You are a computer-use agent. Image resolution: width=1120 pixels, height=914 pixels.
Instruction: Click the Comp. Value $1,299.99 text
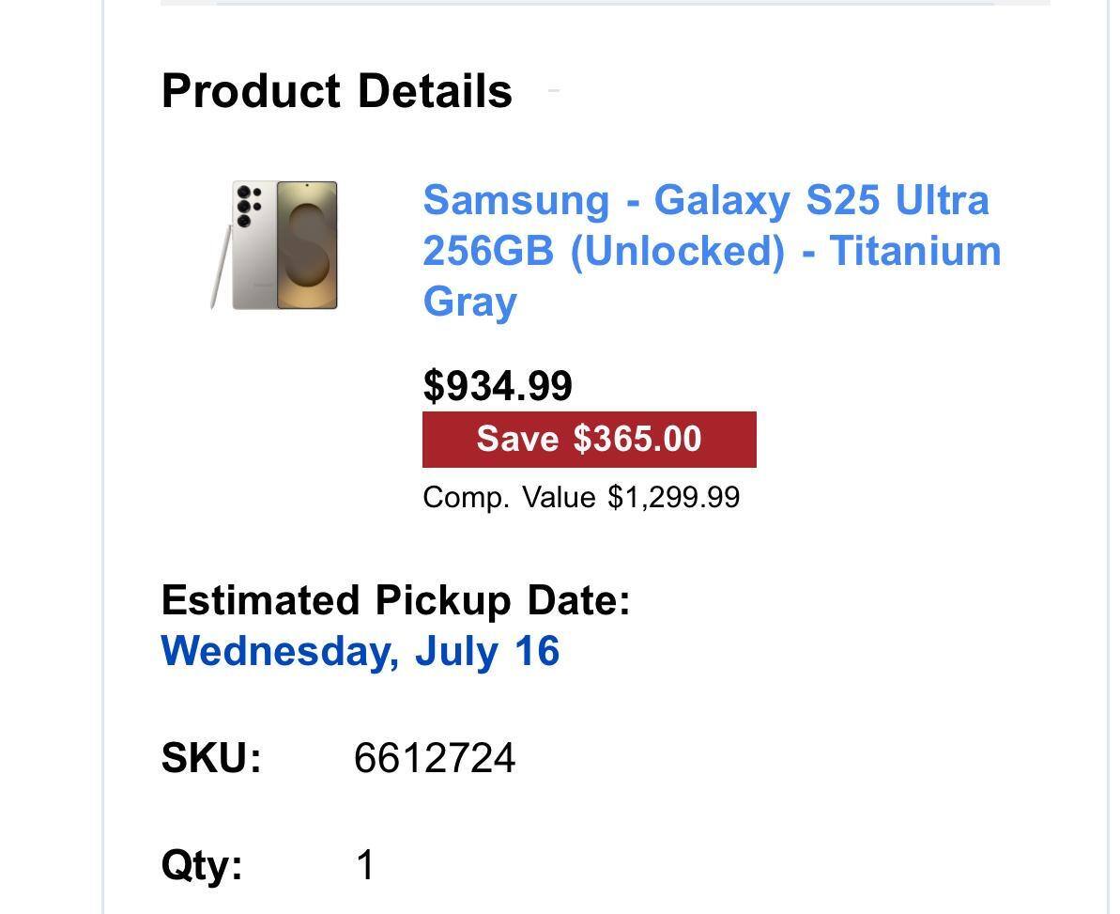tap(581, 497)
